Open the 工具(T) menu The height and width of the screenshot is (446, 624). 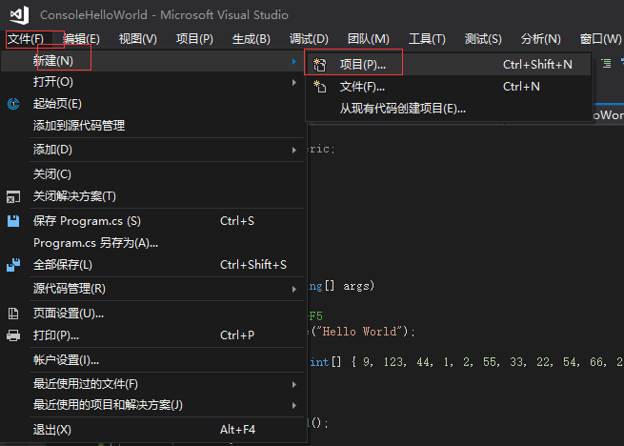pos(427,39)
